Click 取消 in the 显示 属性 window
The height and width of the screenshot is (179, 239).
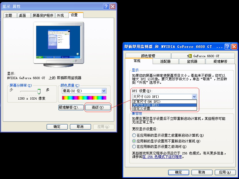(80, 127)
